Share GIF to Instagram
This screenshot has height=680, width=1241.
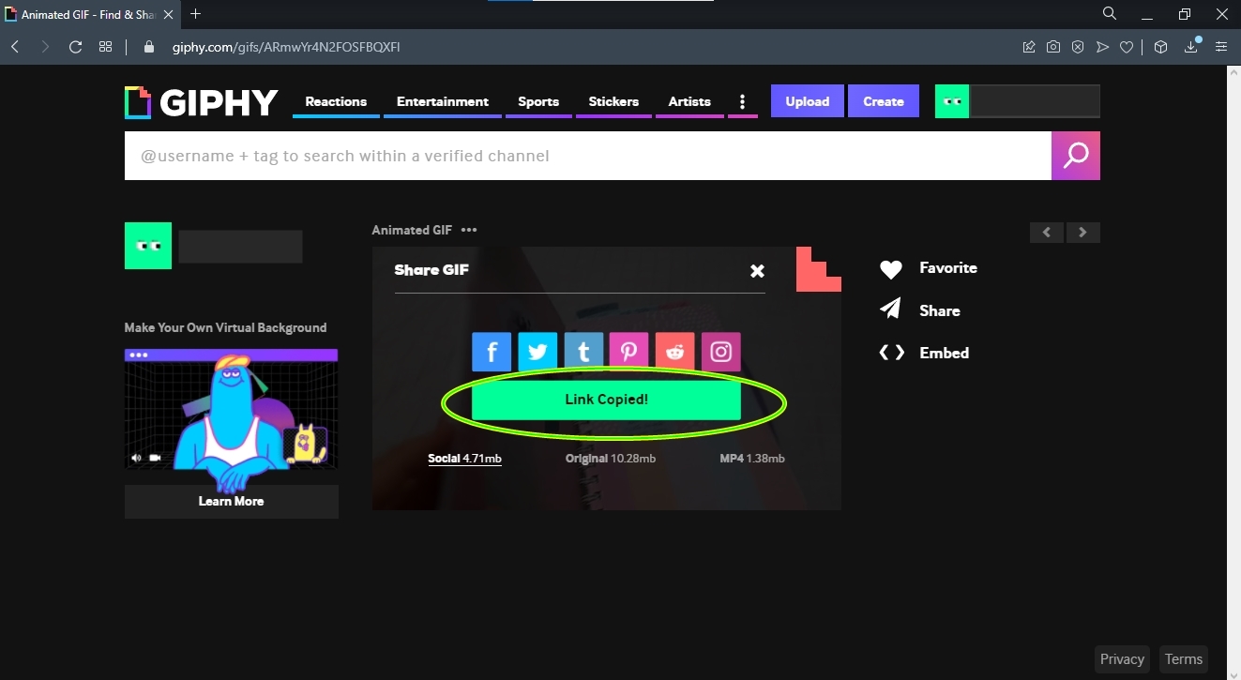point(720,352)
